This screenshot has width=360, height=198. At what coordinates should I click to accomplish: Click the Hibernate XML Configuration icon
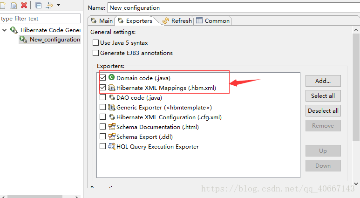pos(112,117)
